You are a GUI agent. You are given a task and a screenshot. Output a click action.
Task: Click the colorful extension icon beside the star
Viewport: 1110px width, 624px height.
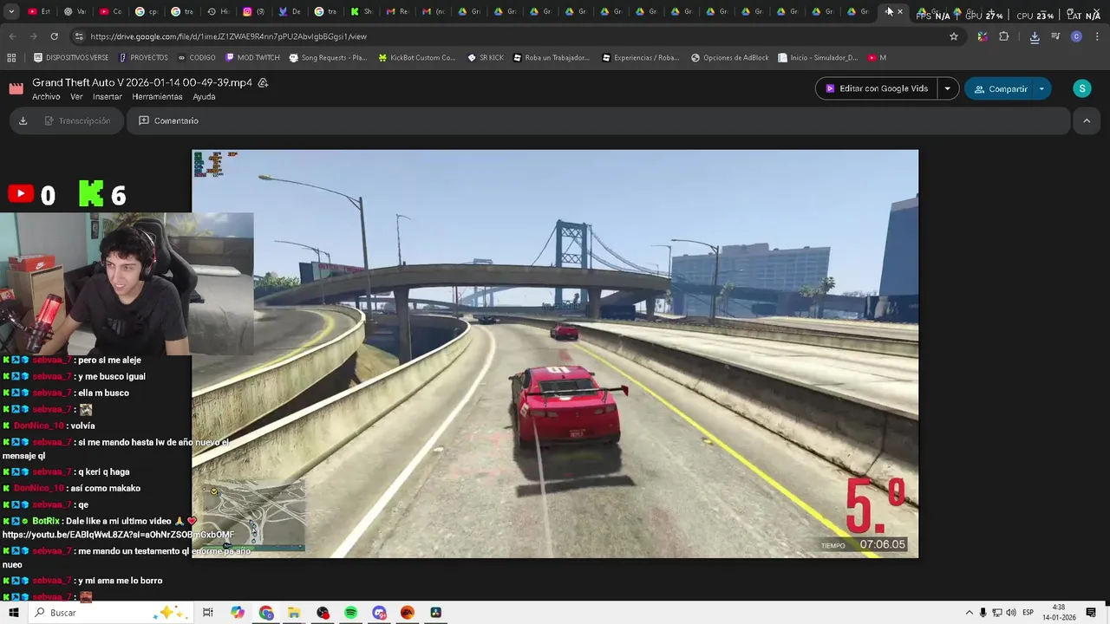[982, 36]
